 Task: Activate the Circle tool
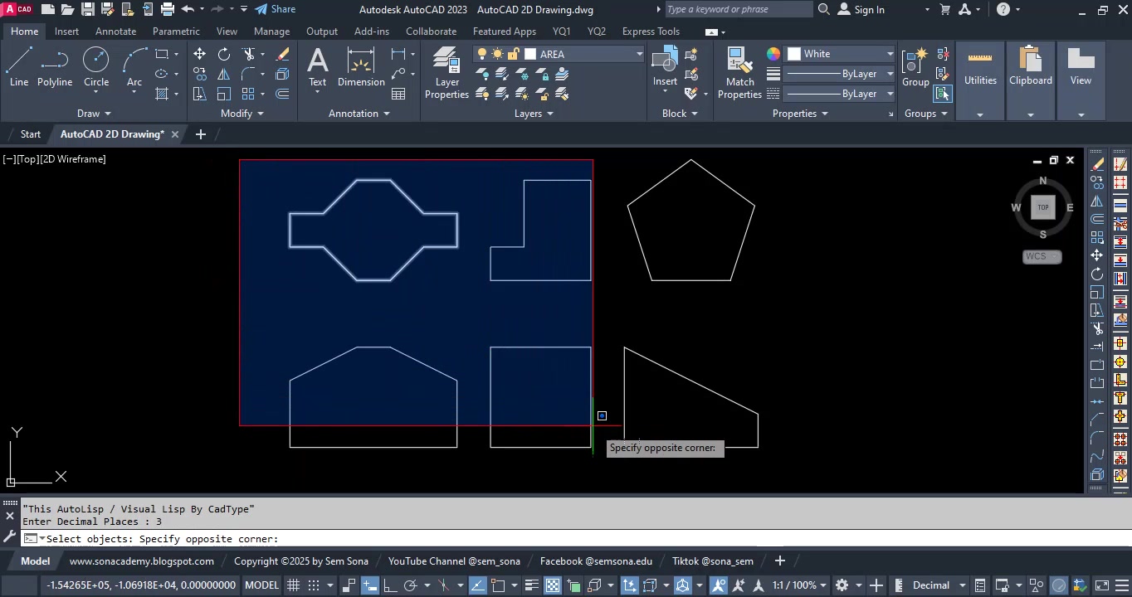pos(96,66)
